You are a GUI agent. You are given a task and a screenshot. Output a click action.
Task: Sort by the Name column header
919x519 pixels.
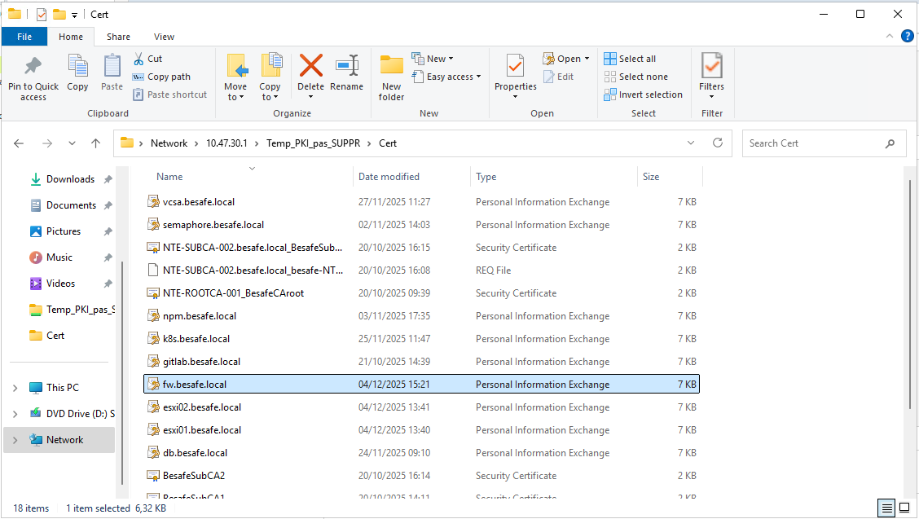pyautogui.click(x=169, y=177)
